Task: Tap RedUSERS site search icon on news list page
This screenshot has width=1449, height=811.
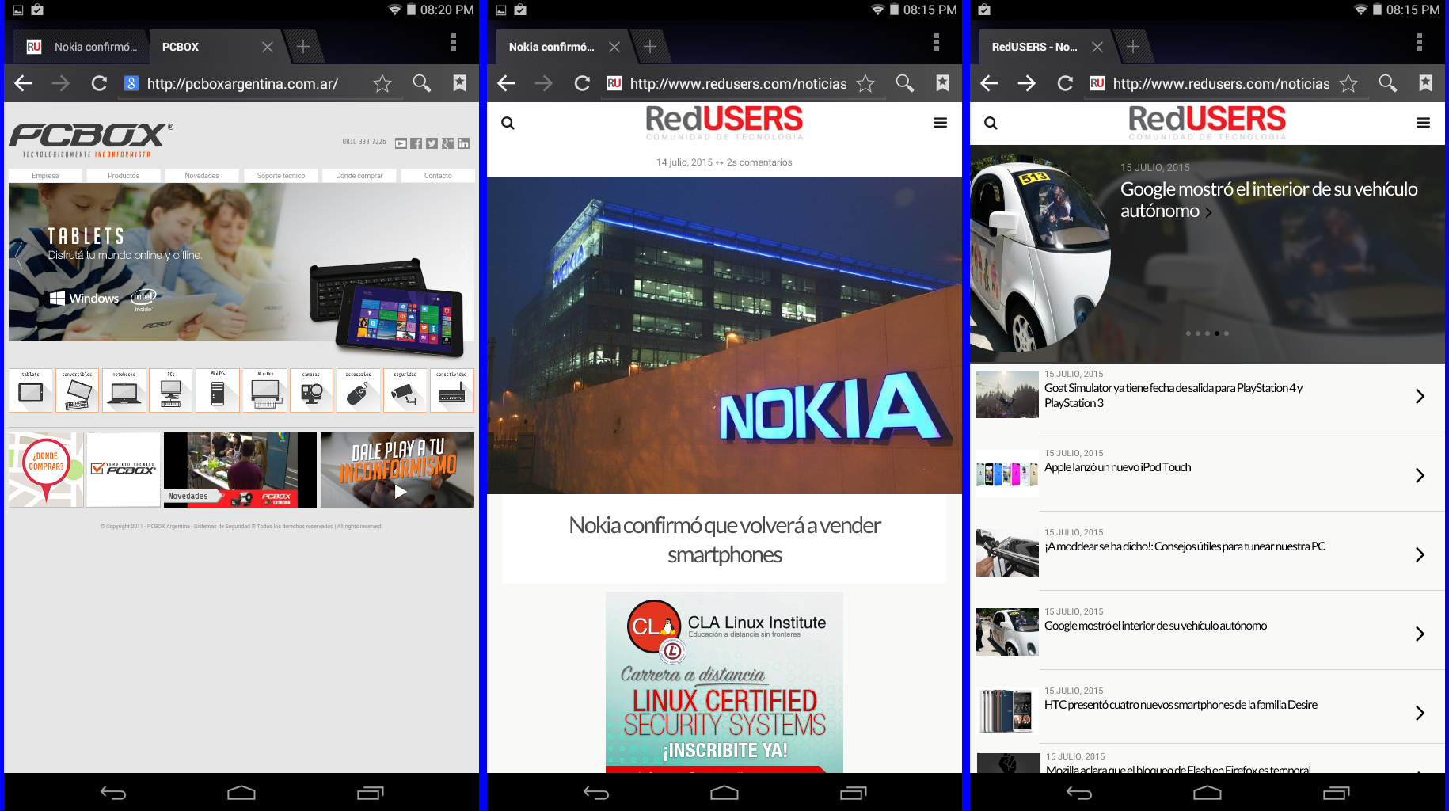Action: pos(991,123)
